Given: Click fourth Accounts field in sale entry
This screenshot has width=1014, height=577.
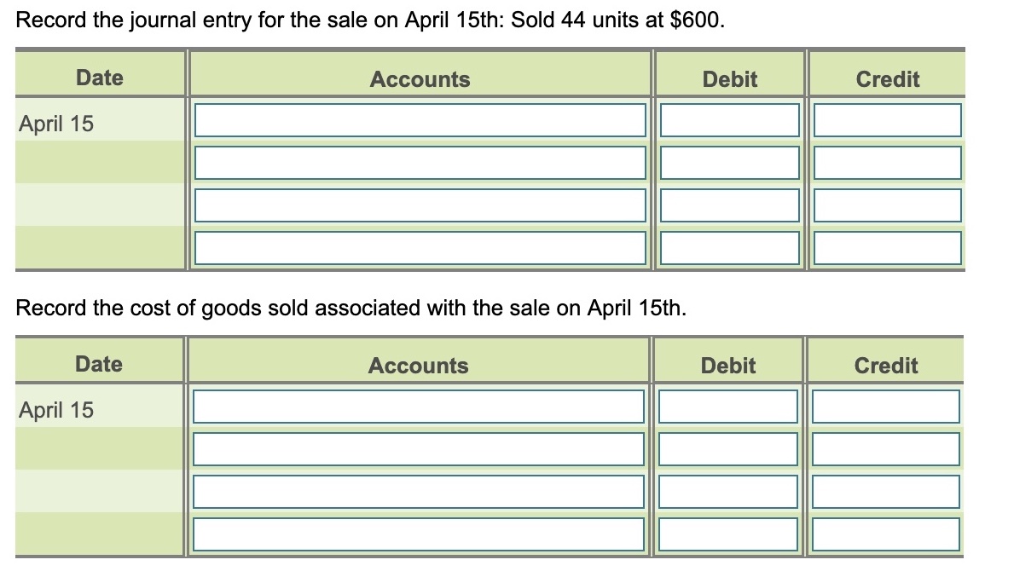Looking at the screenshot, I should click(420, 248).
